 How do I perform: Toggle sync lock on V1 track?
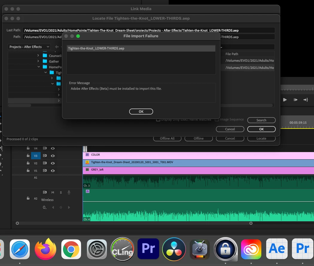[45, 170]
